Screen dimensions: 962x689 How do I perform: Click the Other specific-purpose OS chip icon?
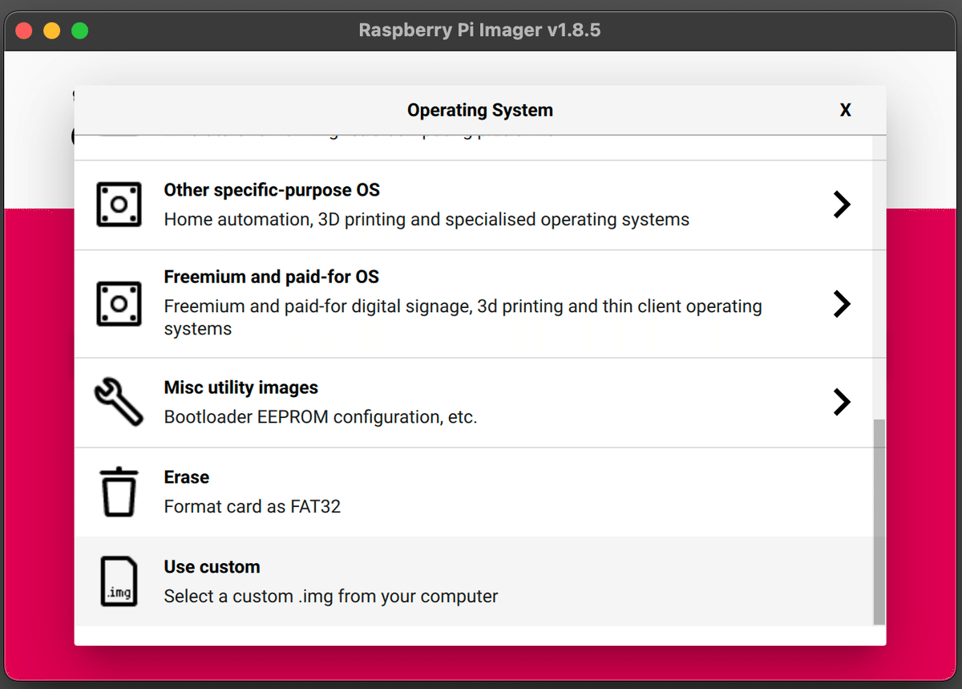point(119,204)
